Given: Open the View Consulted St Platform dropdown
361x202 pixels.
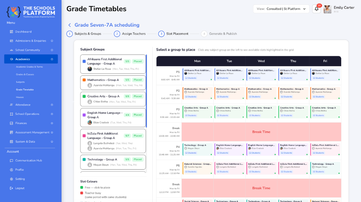Looking at the screenshot, I should (x=281, y=9).
